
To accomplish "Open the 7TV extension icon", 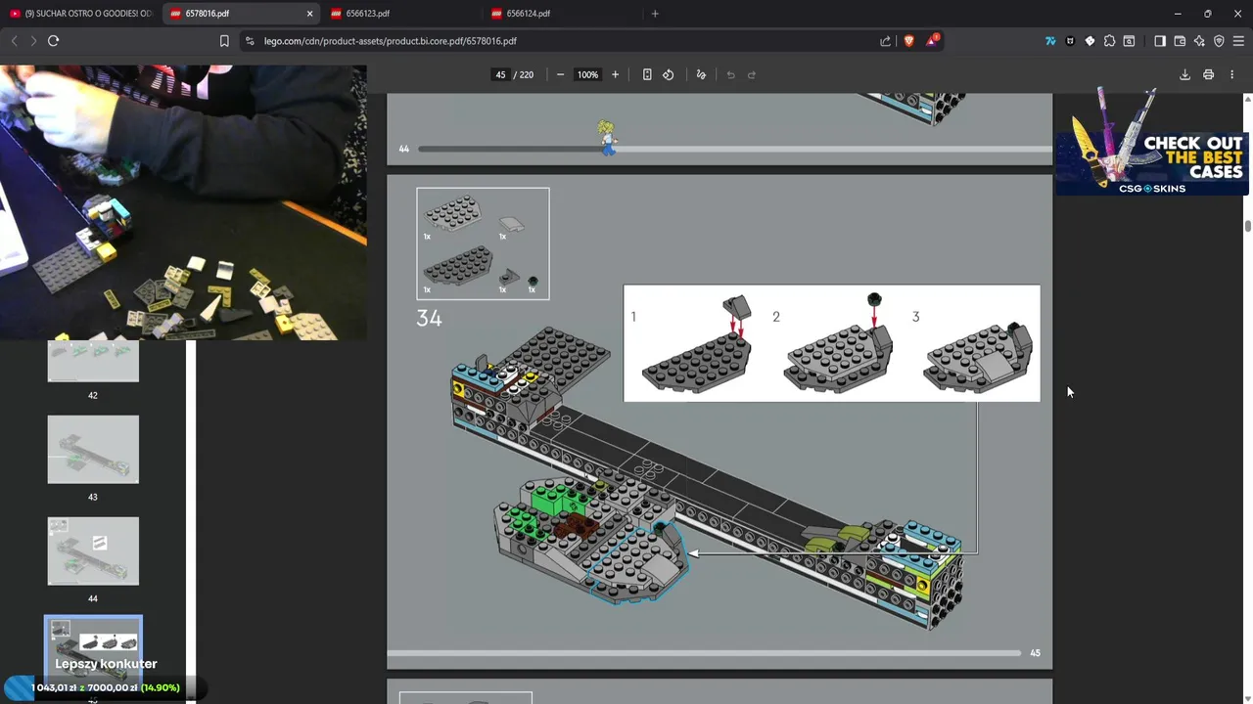I will [1050, 41].
